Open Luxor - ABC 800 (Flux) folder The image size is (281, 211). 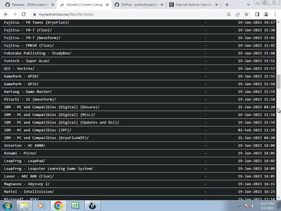click(29, 176)
